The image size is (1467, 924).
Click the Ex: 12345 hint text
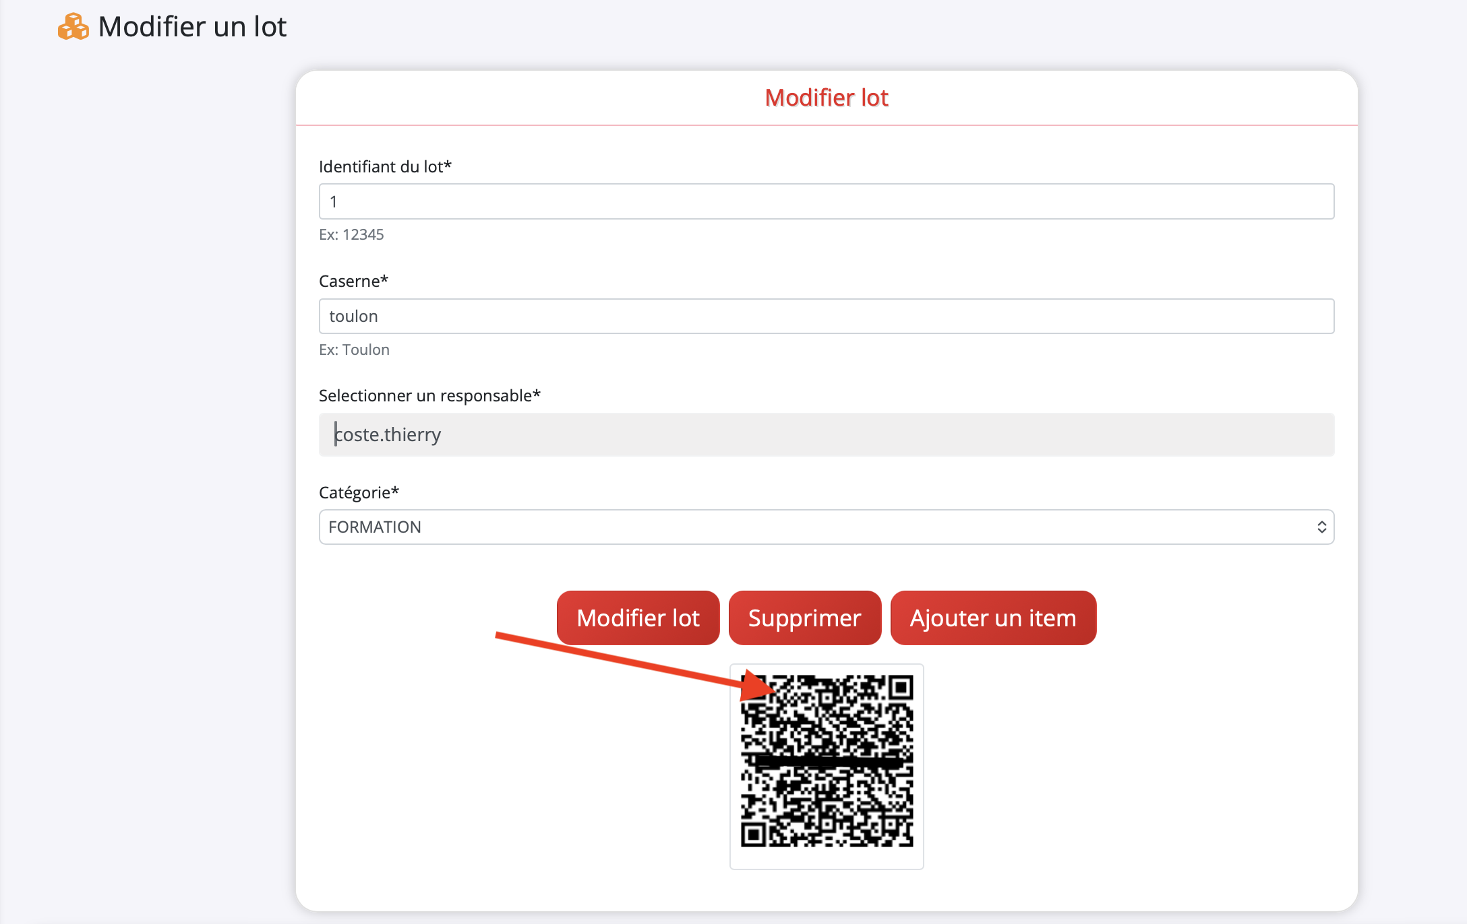351,235
